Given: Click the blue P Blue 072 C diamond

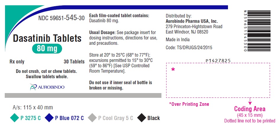Looking at the screenshot, I should click(49, 118).
